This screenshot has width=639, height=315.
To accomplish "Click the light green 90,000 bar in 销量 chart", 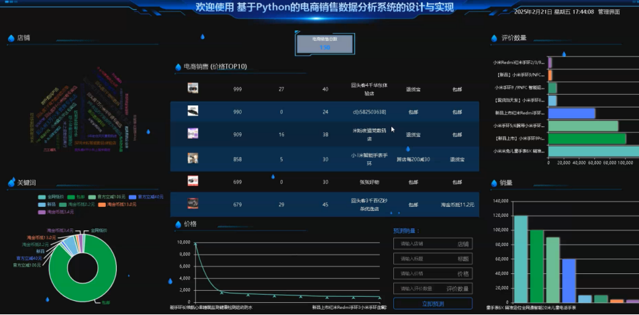I will coord(553,270).
